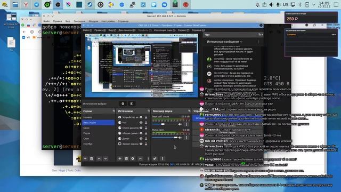Hide the 'Устройство за...' source
Screen dimensions: 341x192
141,117
